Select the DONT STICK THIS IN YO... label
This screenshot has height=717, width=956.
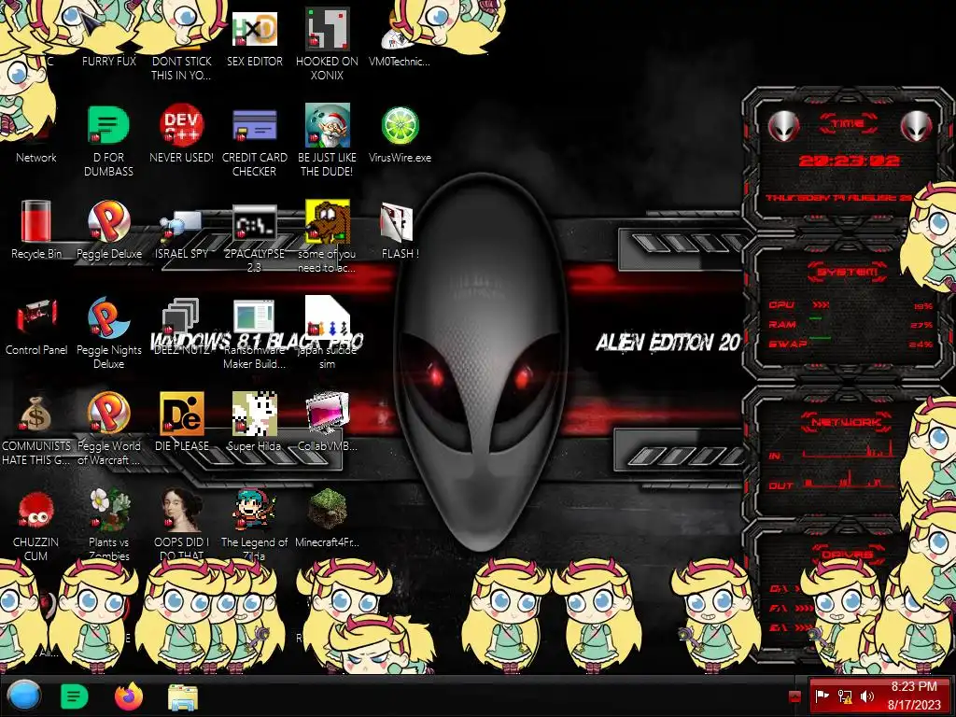click(182, 68)
